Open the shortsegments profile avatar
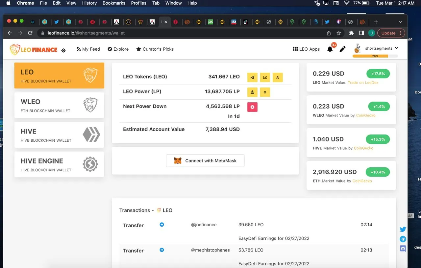 [x=357, y=48]
